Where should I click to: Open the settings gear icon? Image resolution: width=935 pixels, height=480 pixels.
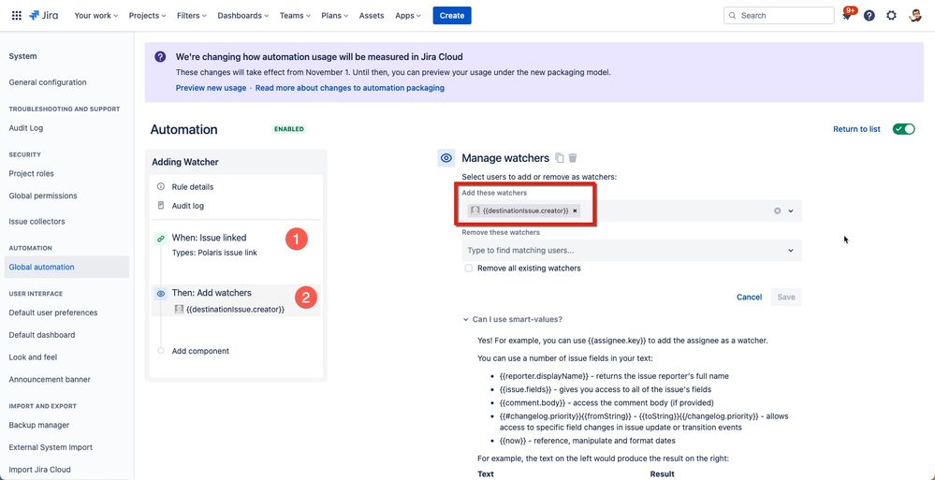click(x=891, y=16)
